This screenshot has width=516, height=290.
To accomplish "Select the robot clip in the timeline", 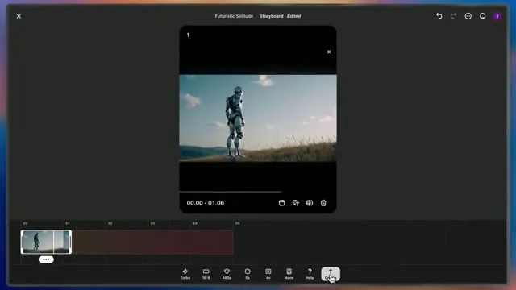I will tap(46, 242).
